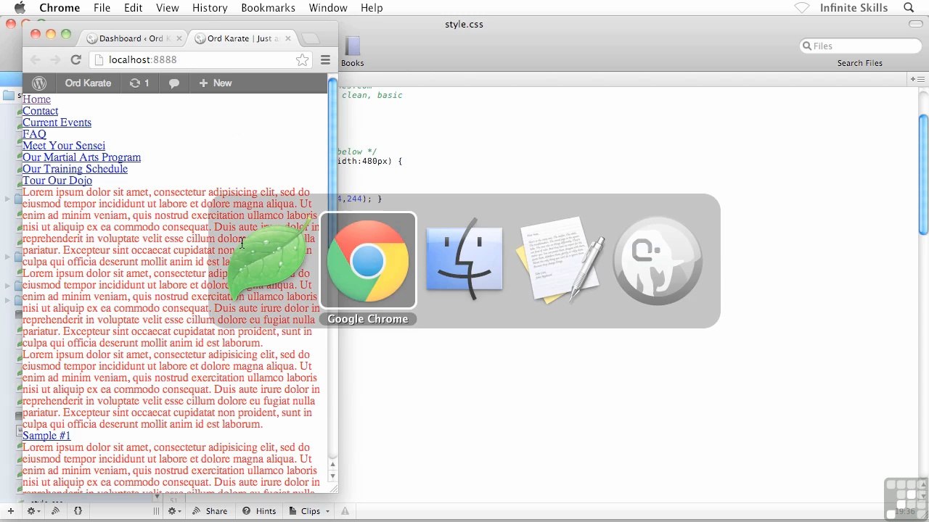Pick TextEdit icon in app switcher
Image resolution: width=929 pixels, height=522 pixels.
point(561,261)
